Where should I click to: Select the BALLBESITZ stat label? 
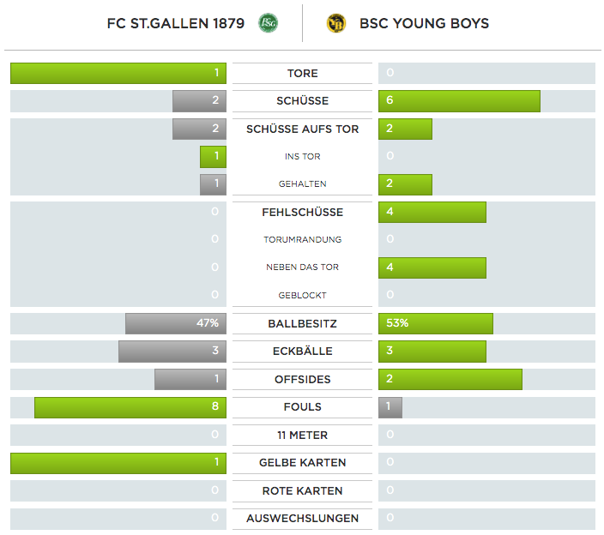click(x=302, y=323)
